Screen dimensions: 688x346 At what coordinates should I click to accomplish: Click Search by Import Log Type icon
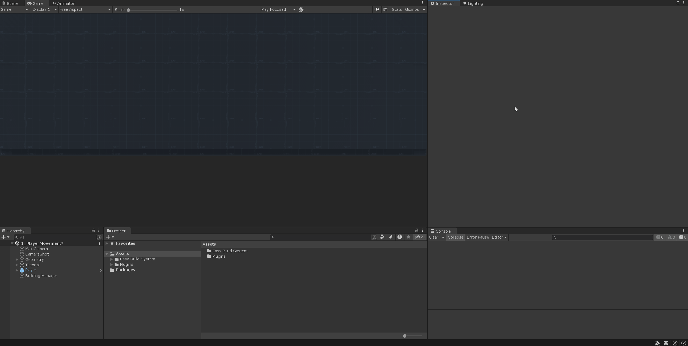pyautogui.click(x=400, y=237)
